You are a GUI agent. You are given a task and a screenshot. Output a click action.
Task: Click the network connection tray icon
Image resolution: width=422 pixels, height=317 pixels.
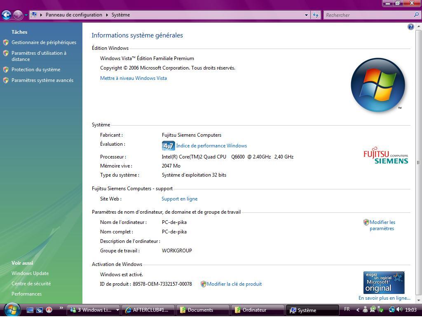[x=392, y=310]
